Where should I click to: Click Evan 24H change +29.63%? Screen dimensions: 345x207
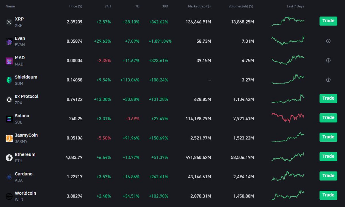pos(102,41)
